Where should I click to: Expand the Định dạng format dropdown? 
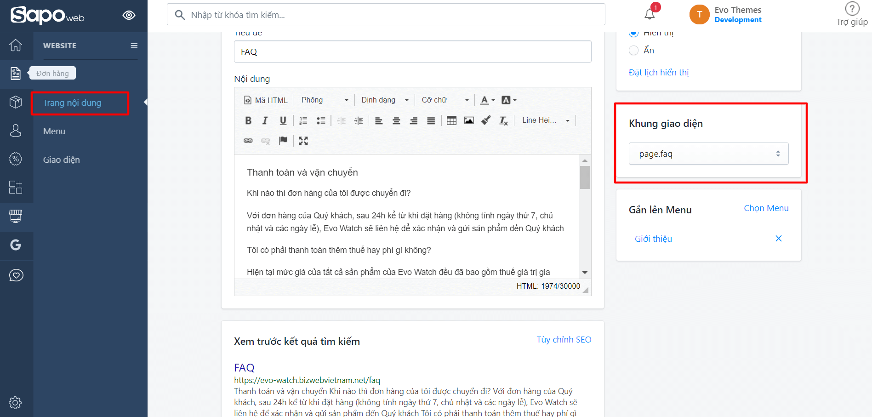coord(384,100)
